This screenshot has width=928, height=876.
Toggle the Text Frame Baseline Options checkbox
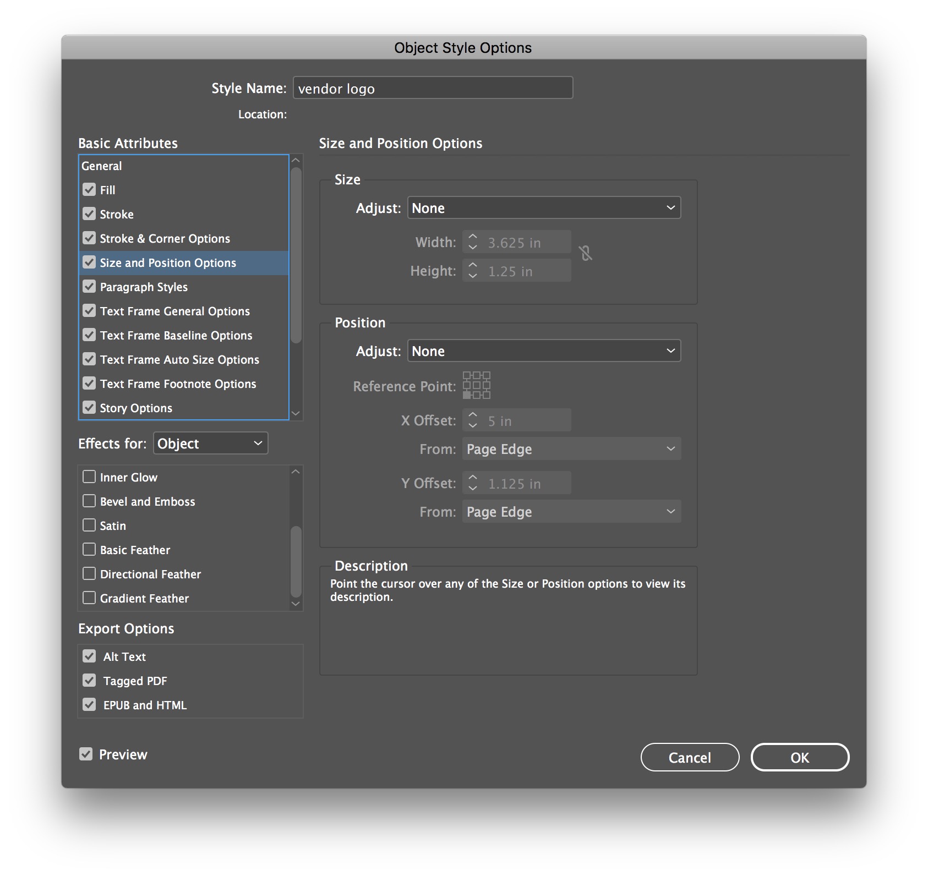click(x=89, y=335)
